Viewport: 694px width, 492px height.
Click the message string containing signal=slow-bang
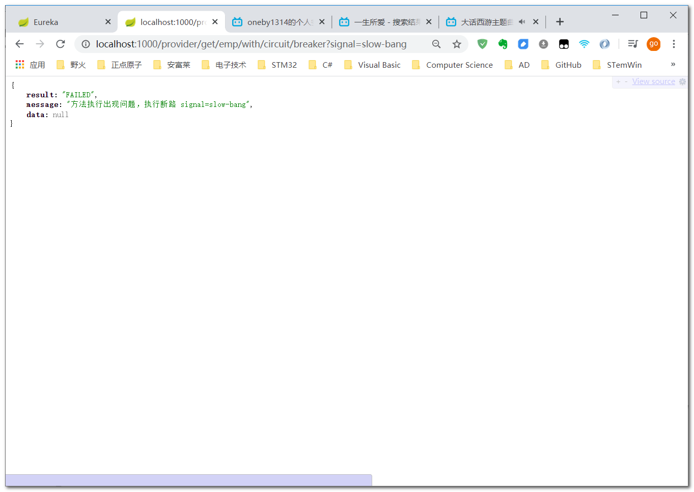coord(158,104)
